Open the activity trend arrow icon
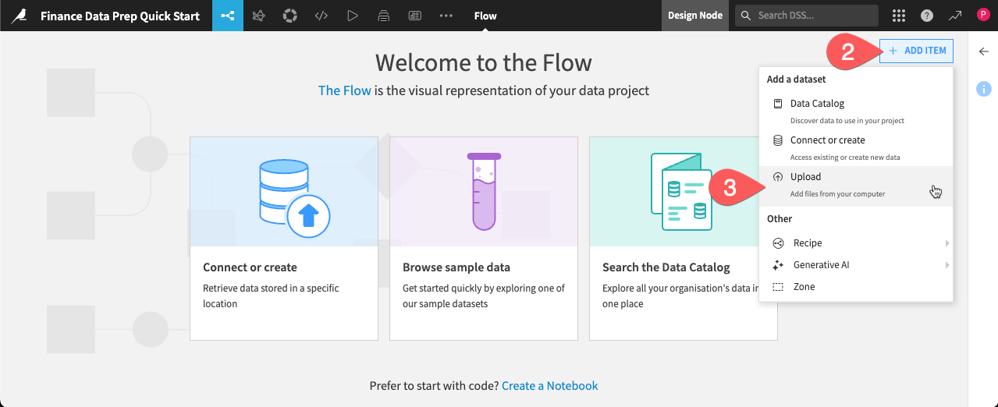 coord(955,16)
